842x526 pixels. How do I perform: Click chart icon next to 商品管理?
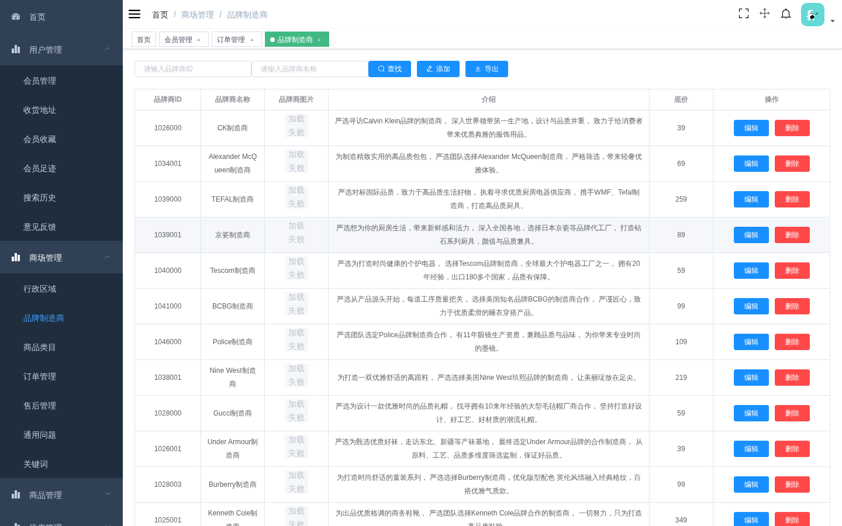click(x=16, y=495)
